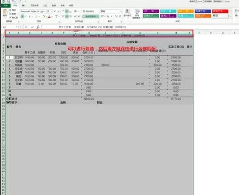Image resolution: width=239 pixels, height=195 pixels.
Task: Open number format combo box
Action: pyautogui.click(x=111, y=11)
